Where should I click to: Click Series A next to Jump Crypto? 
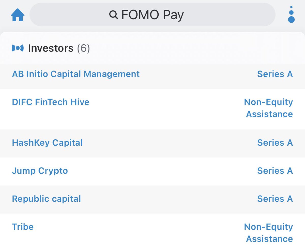coord(275,171)
